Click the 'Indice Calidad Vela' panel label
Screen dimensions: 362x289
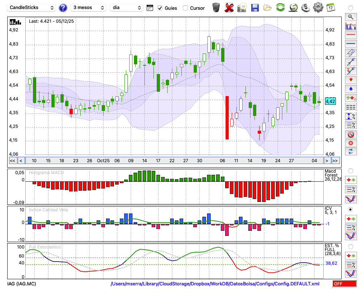pos(48,210)
